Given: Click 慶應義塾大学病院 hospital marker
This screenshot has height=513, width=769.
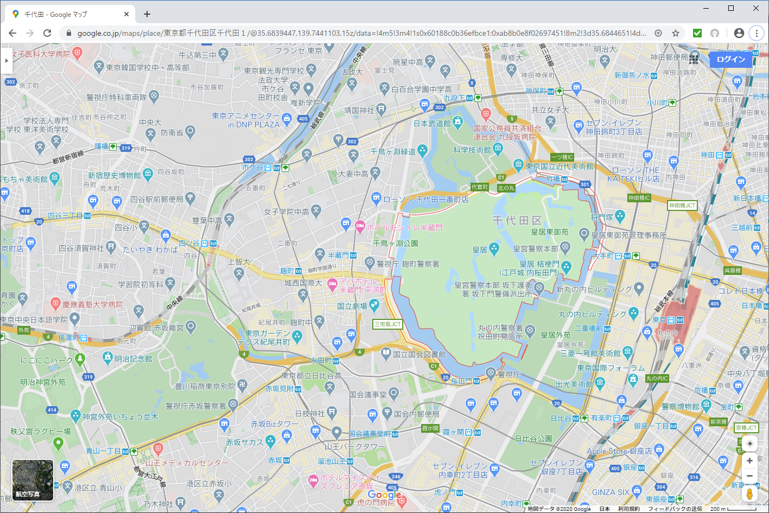Looking at the screenshot, I should click(55, 303).
